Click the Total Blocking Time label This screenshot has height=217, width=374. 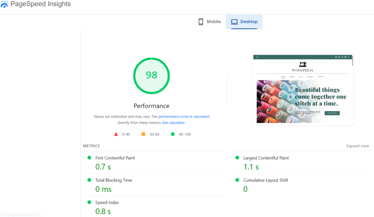(x=114, y=180)
